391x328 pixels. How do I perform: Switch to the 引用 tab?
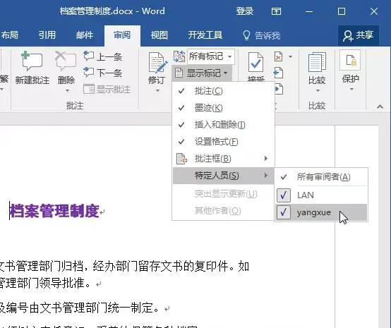(47, 35)
